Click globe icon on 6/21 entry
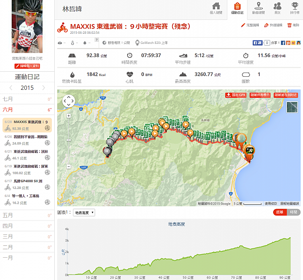The width and height of the screenshot is (303, 280). (x=48, y=158)
